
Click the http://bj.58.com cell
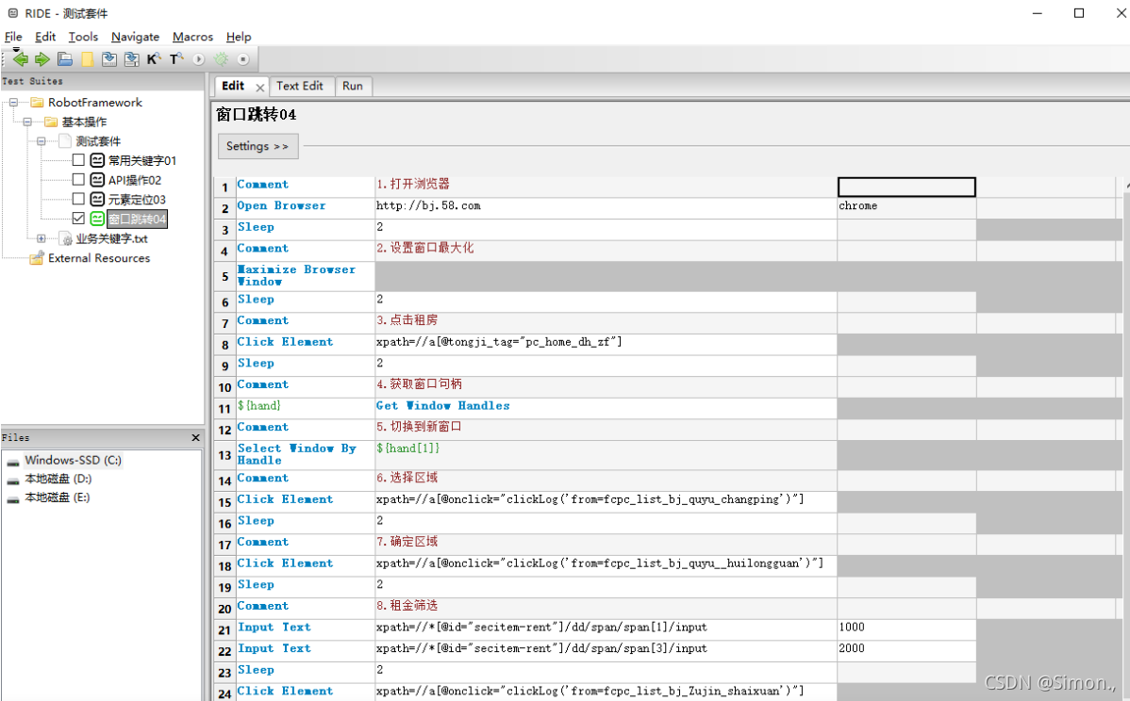click(607, 208)
